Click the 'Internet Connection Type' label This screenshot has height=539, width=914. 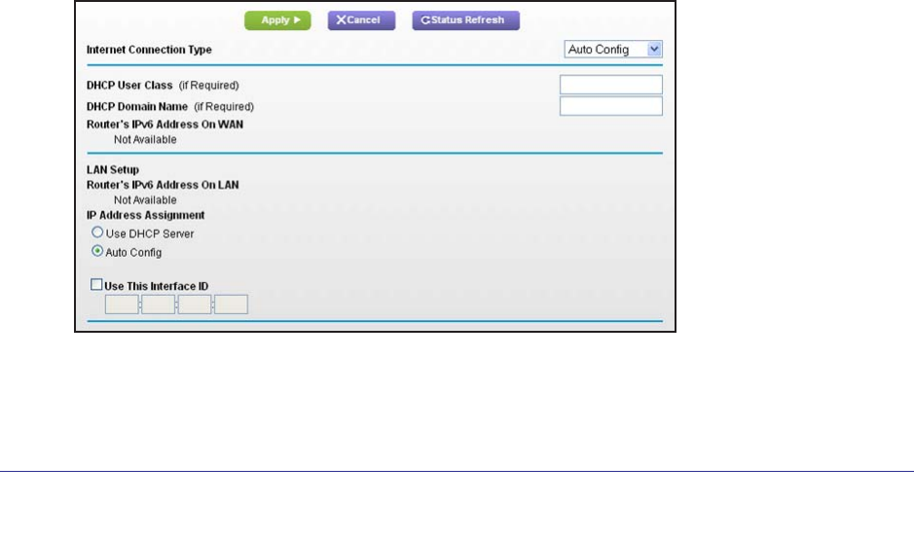click(x=149, y=50)
